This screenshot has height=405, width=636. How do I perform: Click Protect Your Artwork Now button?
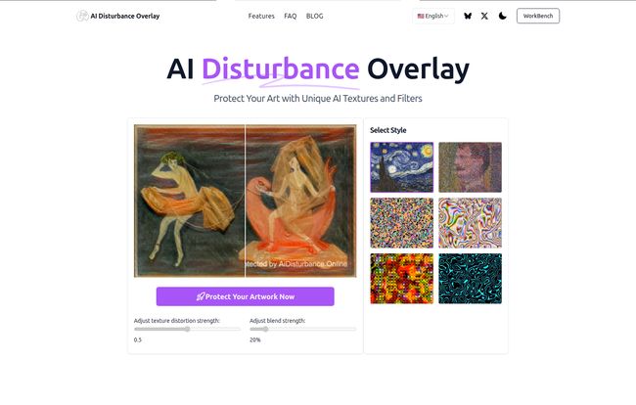246,296
